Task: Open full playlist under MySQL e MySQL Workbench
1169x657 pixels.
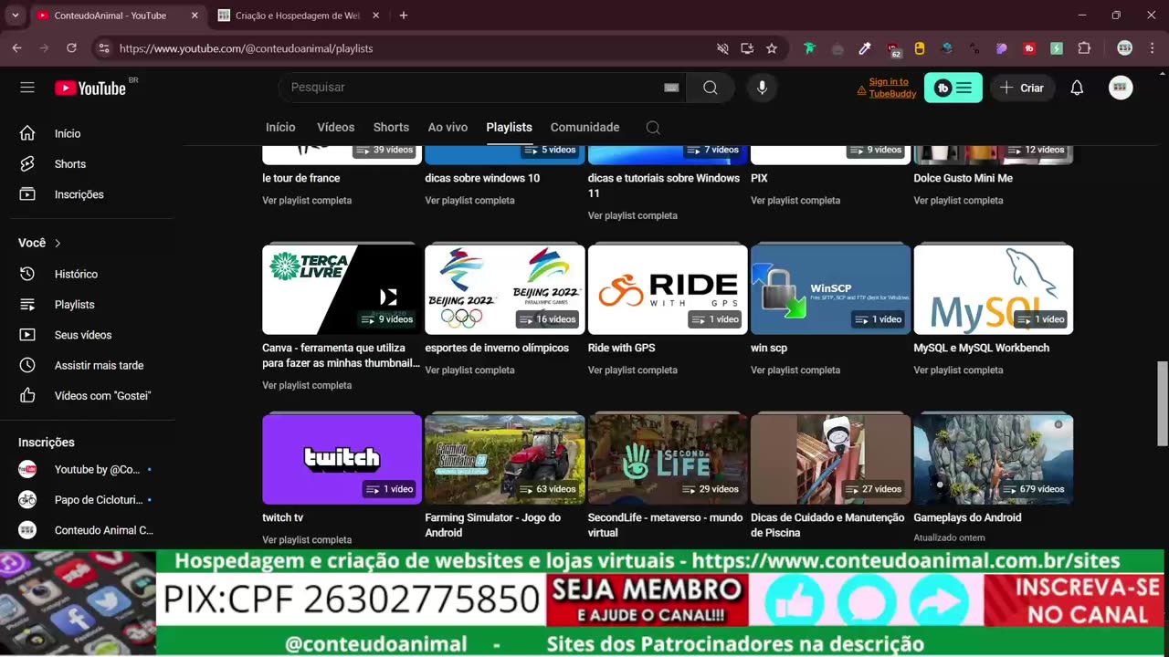Action: 958,370
